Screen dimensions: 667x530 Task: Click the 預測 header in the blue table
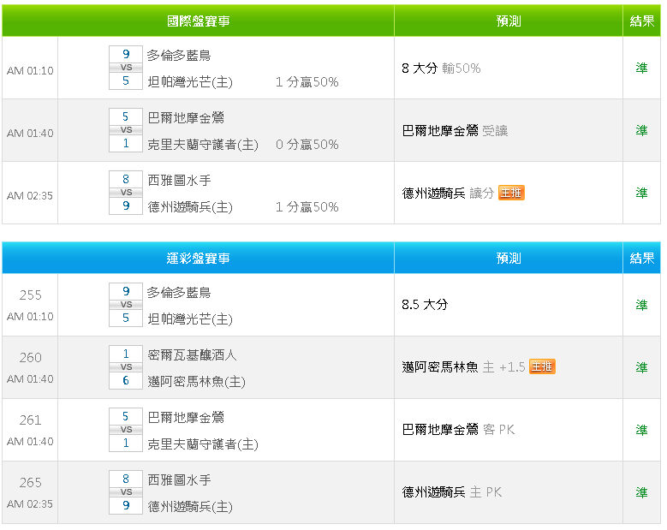coord(509,259)
